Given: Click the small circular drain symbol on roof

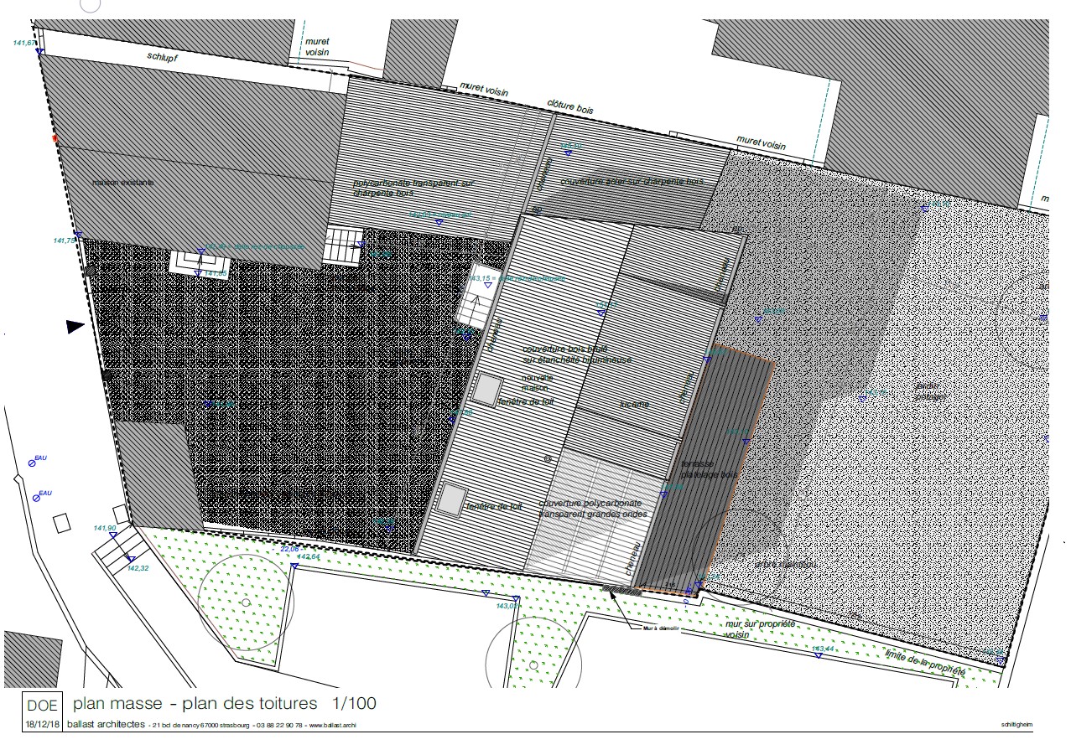Looking at the screenshot, I should click(548, 459).
